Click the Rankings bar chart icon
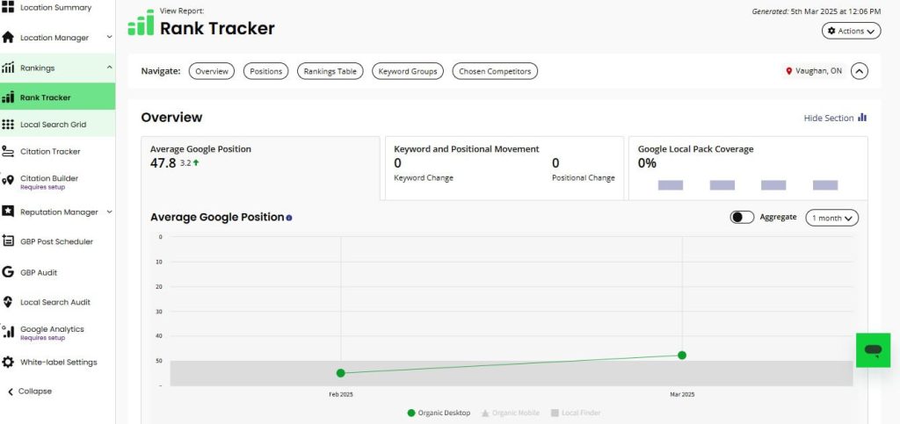The height and width of the screenshot is (424, 900). click(8, 68)
